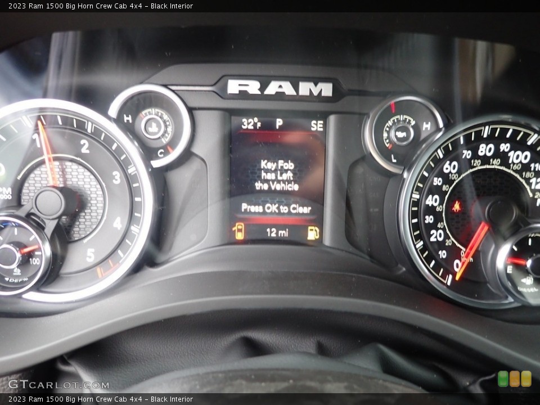
Task: Click the tachometer number 2
Action: tap(85, 146)
